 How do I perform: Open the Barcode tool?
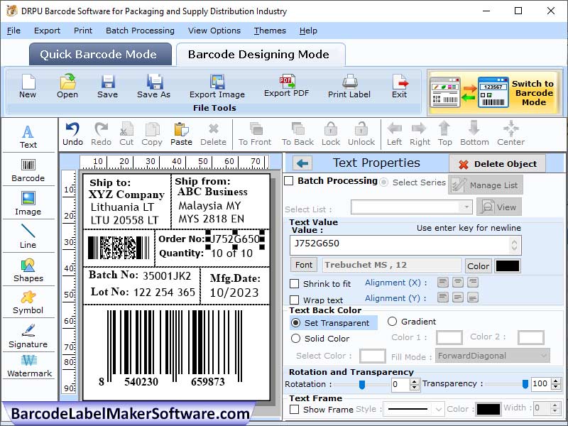28,168
